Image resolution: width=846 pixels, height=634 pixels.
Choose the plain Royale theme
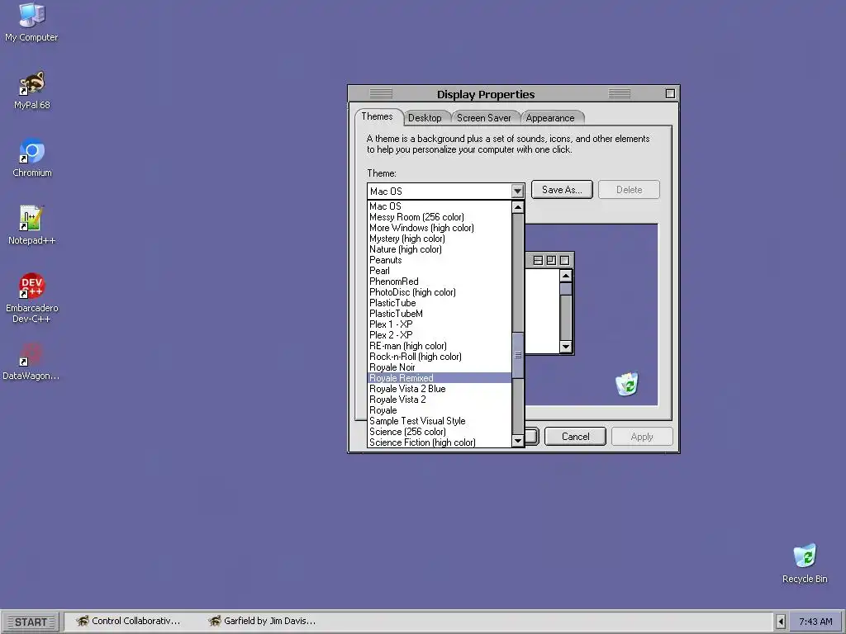click(x=440, y=410)
